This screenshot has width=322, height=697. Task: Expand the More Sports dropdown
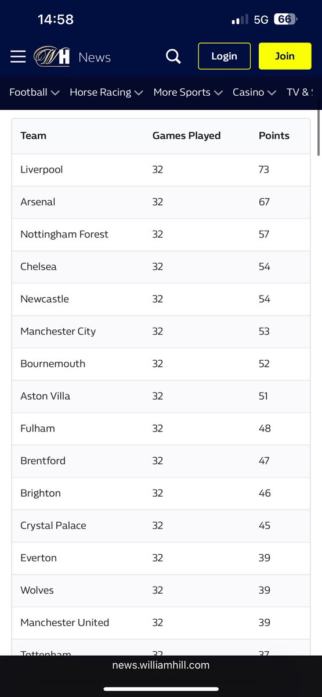pos(188,92)
